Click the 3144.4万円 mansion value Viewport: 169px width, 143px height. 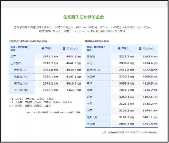150,110
